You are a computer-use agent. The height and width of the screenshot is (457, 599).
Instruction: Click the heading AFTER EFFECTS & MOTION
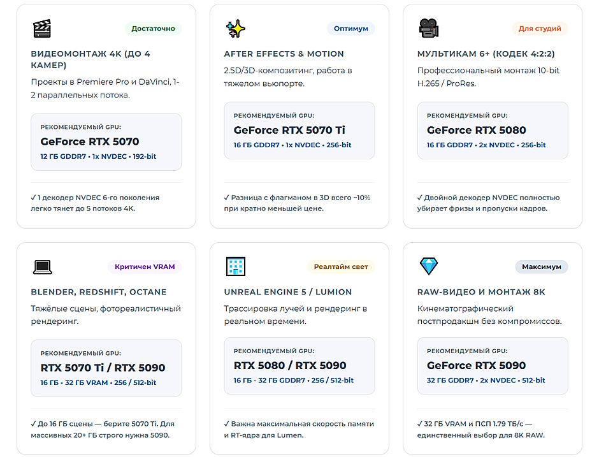(284, 54)
